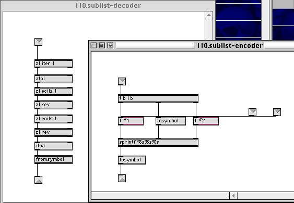
Task: Select the atoi object box
Action: coord(53,79)
